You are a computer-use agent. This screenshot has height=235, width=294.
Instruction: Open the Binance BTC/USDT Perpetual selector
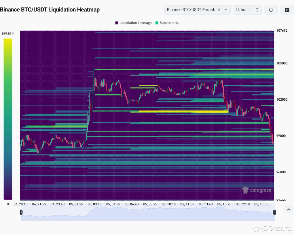coord(197,9)
